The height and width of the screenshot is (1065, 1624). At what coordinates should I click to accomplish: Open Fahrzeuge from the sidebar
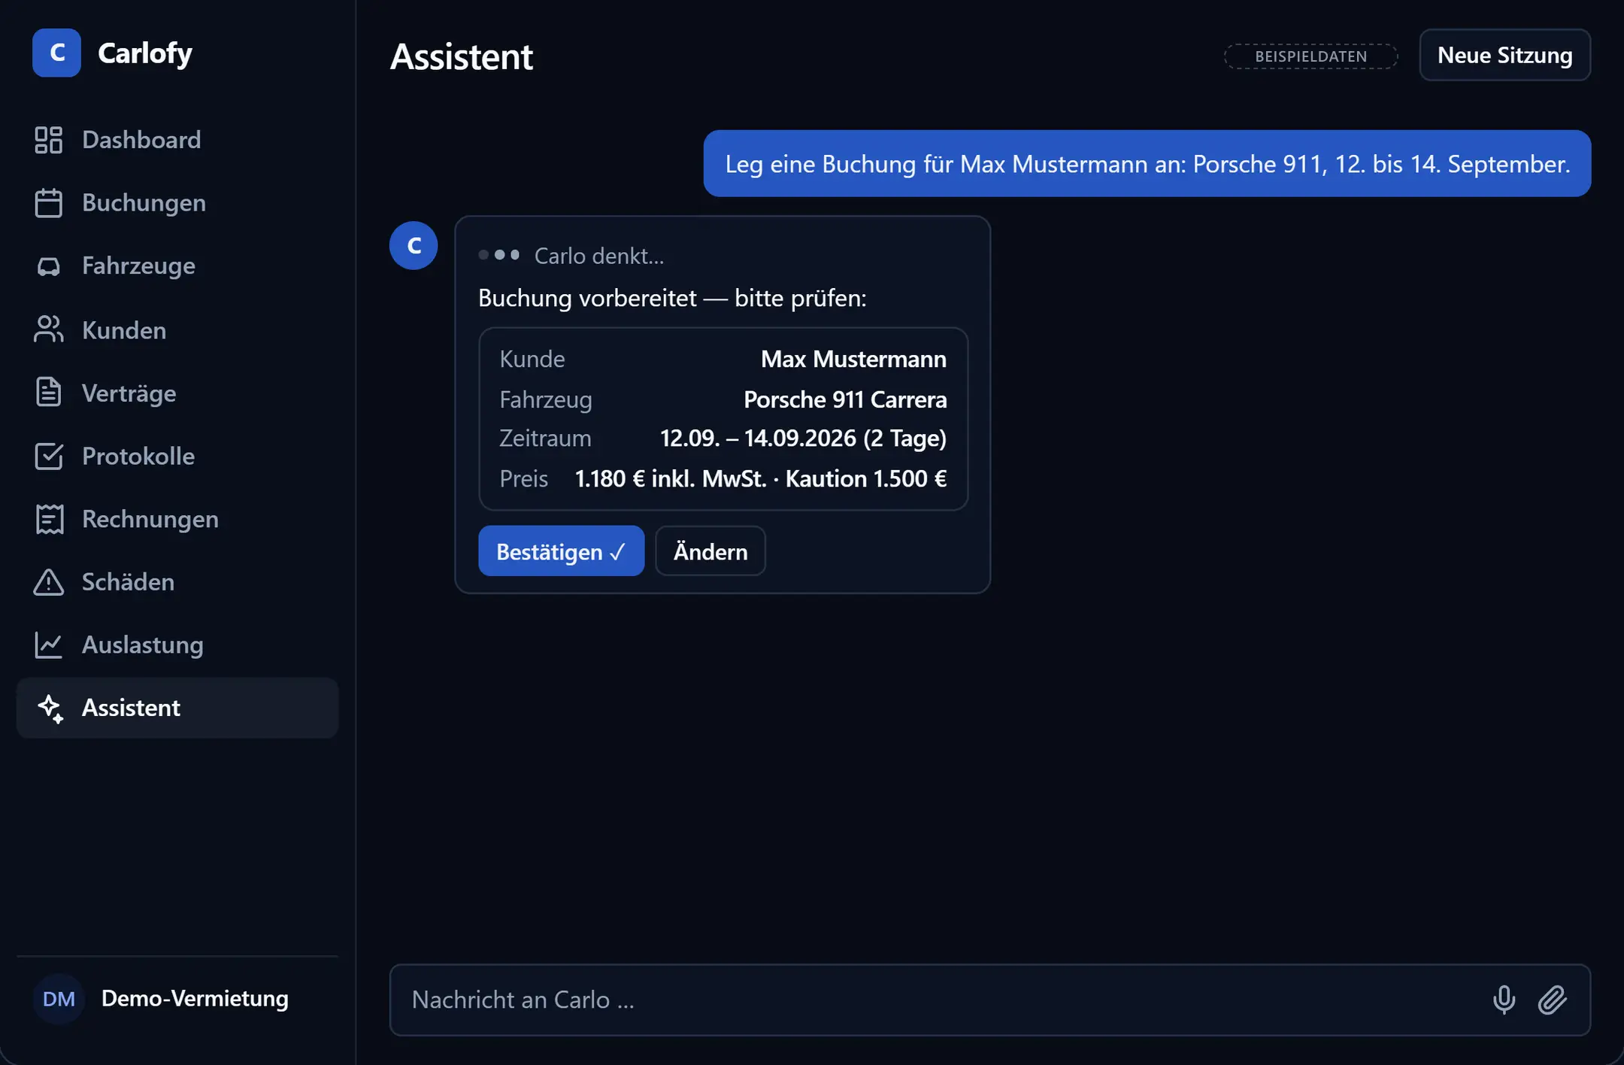pos(177,266)
